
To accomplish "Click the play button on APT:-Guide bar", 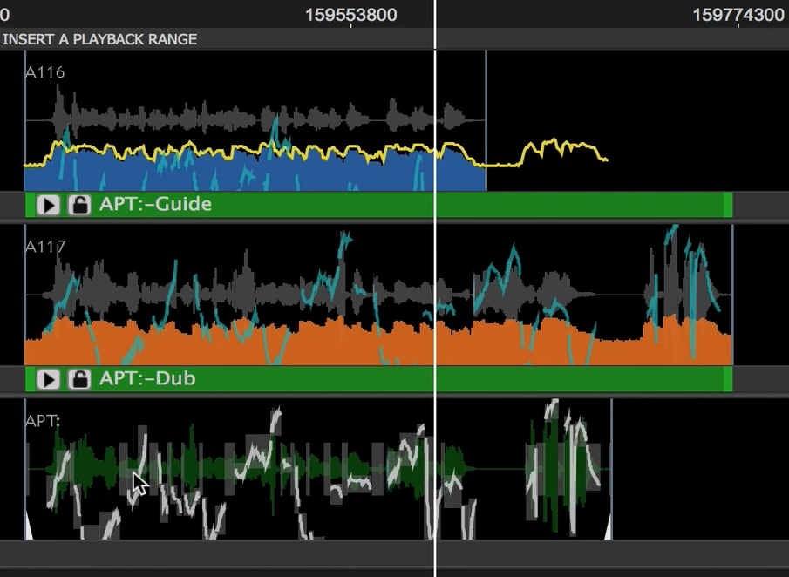I will click(49, 205).
